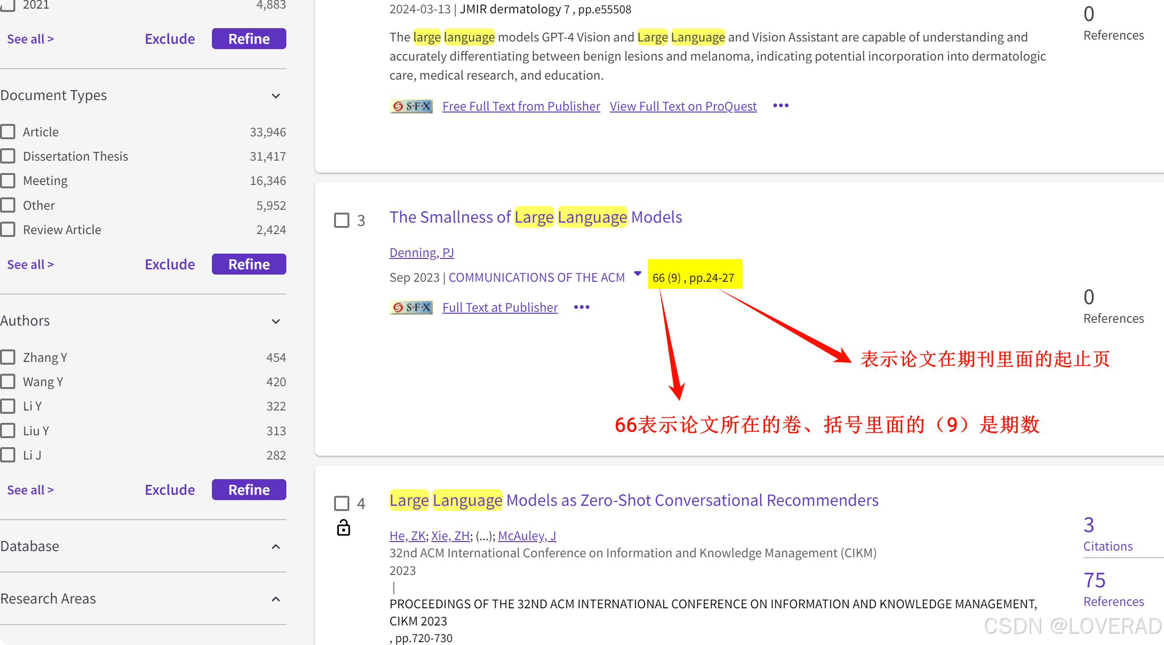Image resolution: width=1164 pixels, height=645 pixels.
Task: Click the SFX icon under Denning article
Action: point(411,307)
